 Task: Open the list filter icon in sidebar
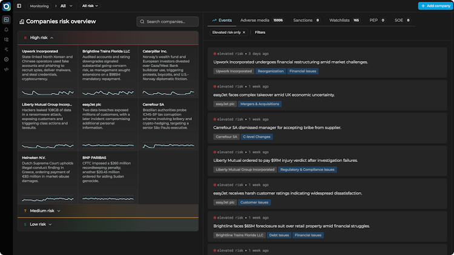click(7, 50)
